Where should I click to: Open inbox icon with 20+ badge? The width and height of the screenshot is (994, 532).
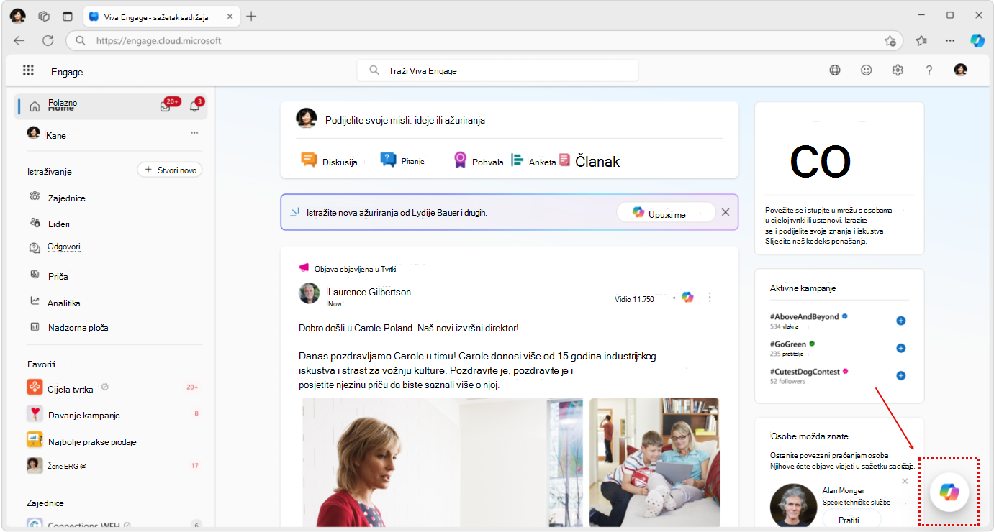166,106
